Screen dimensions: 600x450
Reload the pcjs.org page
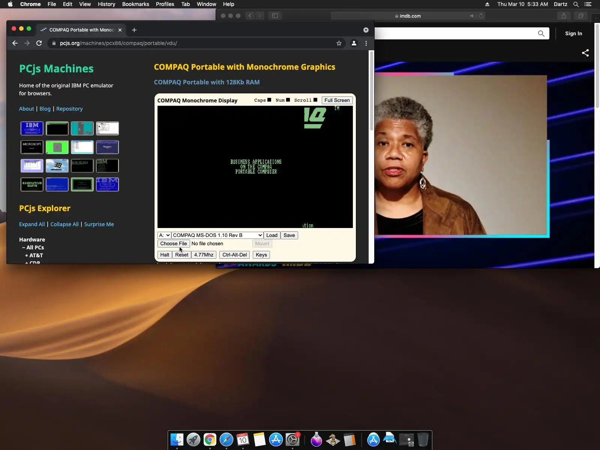(39, 43)
